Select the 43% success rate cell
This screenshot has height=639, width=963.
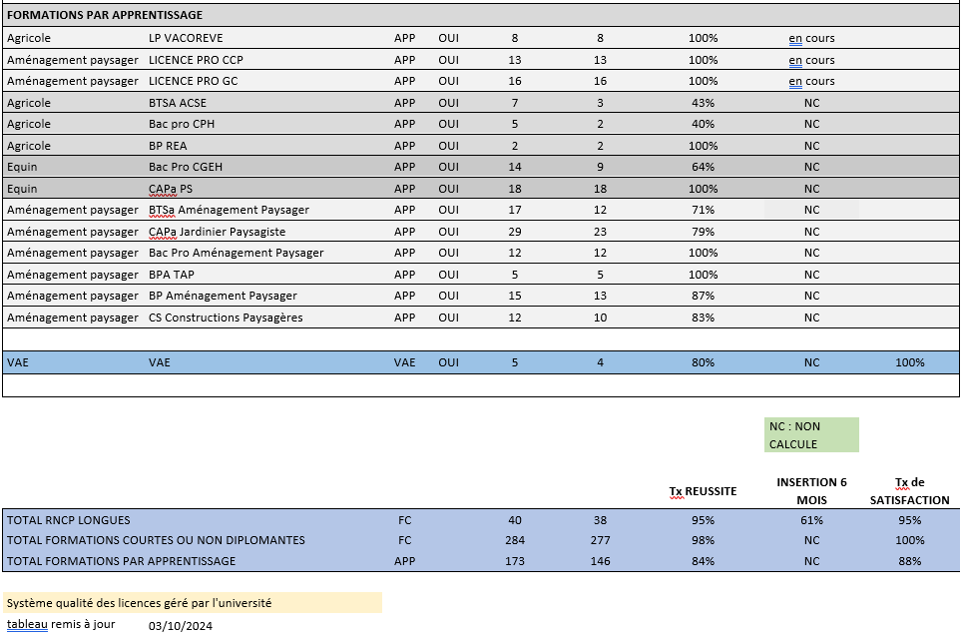click(x=703, y=103)
